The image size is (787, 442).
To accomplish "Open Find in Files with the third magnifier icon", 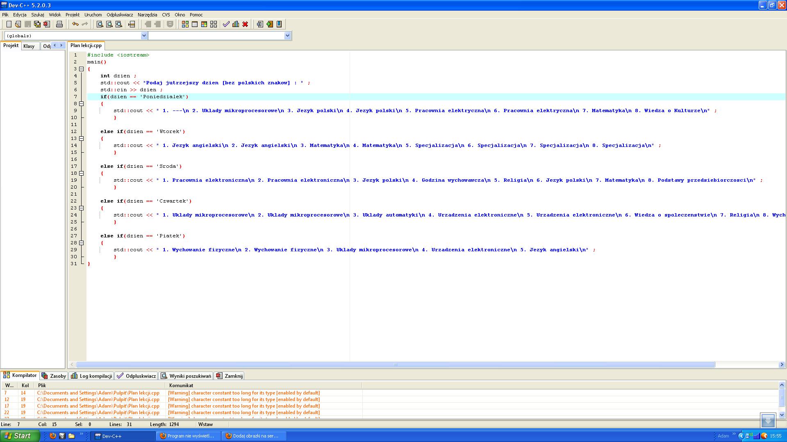I will coord(119,24).
